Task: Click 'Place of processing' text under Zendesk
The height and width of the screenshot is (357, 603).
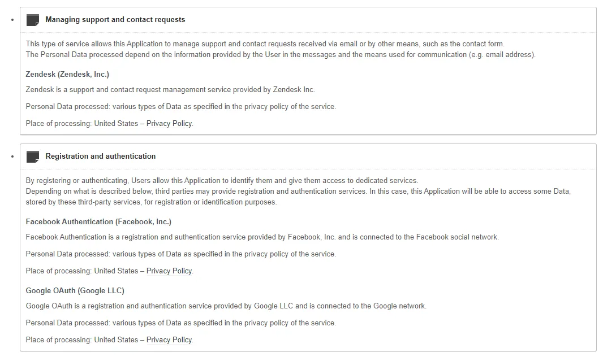Action: (x=59, y=124)
